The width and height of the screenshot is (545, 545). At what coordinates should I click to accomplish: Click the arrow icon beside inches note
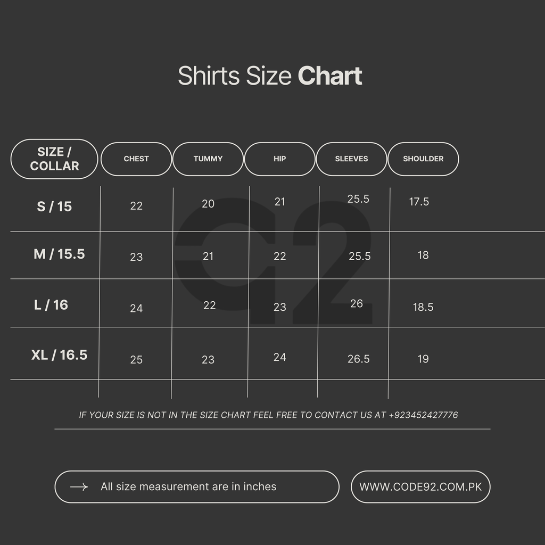[79, 487]
